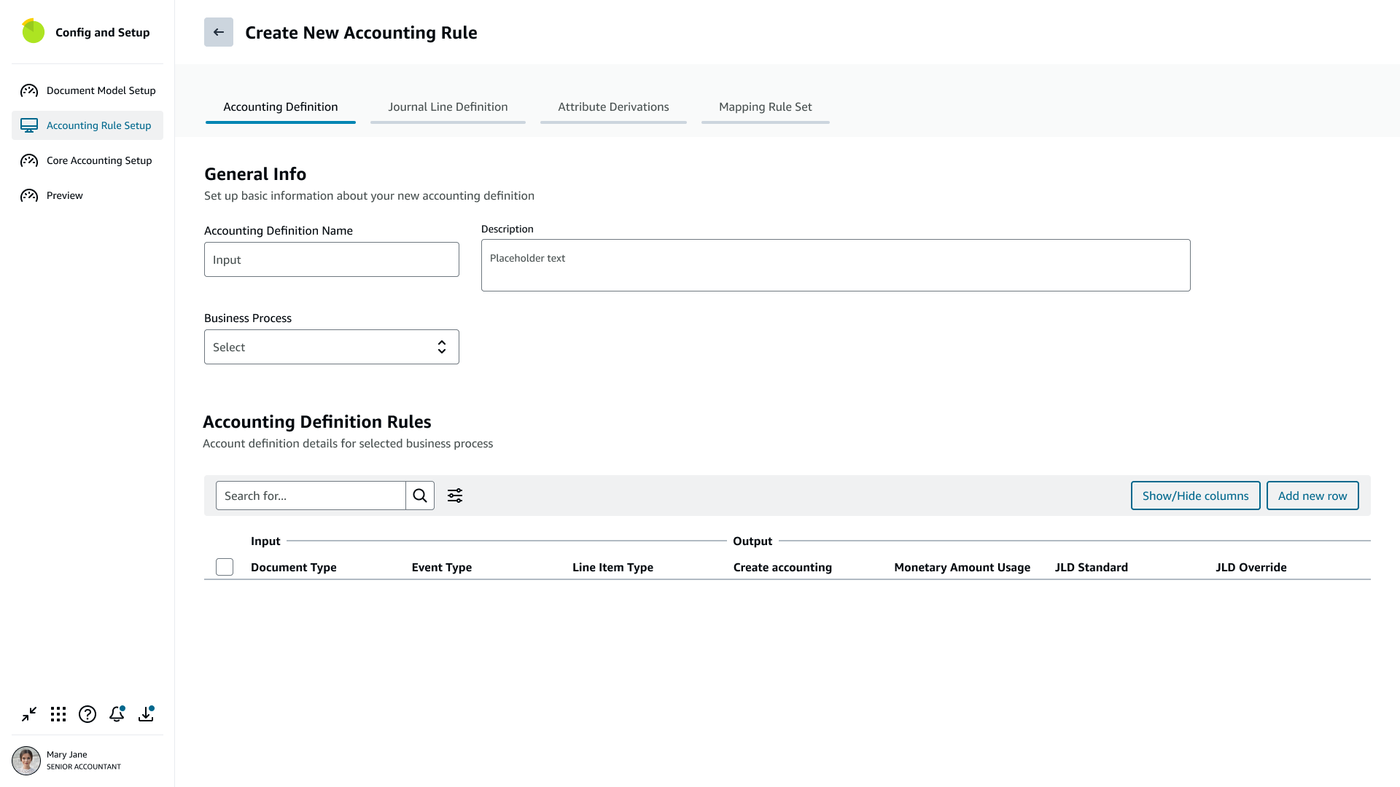
Task: Click the search magnifier icon
Action: [420, 496]
